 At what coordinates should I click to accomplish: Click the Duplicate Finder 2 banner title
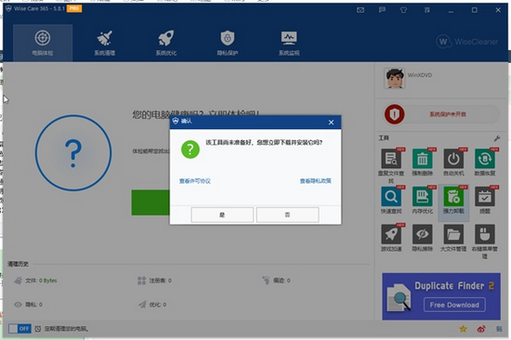[x=454, y=286]
